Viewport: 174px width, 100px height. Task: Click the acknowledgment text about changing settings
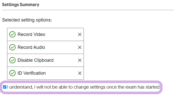(x=83, y=87)
